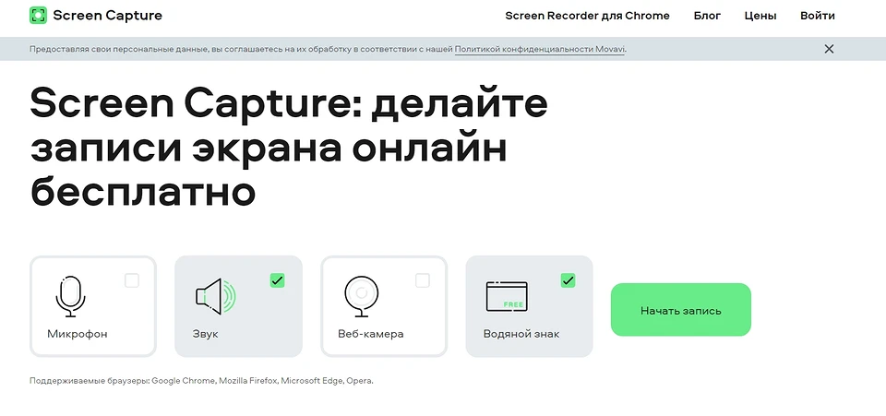This screenshot has width=886, height=416.
Task: Open Screen Recorder для Chrome page
Action: [x=587, y=16]
